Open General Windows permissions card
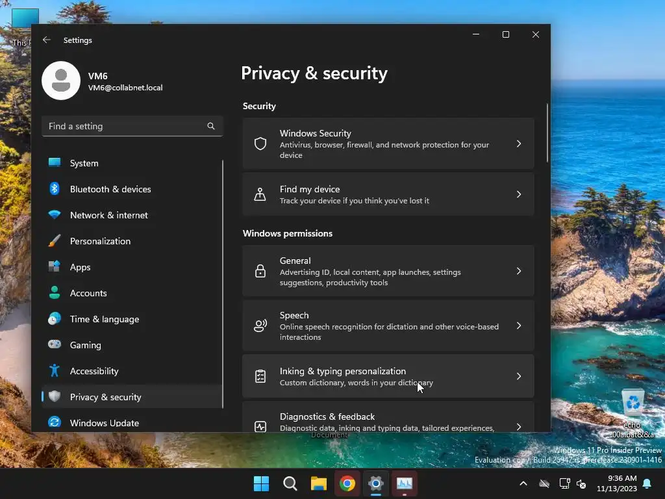The image size is (665, 499). tap(388, 271)
